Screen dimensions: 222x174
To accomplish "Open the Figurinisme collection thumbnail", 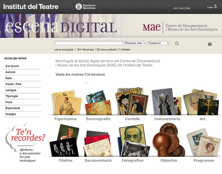I will coord(67,103).
